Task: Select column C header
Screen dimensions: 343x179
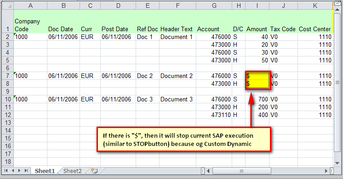Action: (90, 6)
